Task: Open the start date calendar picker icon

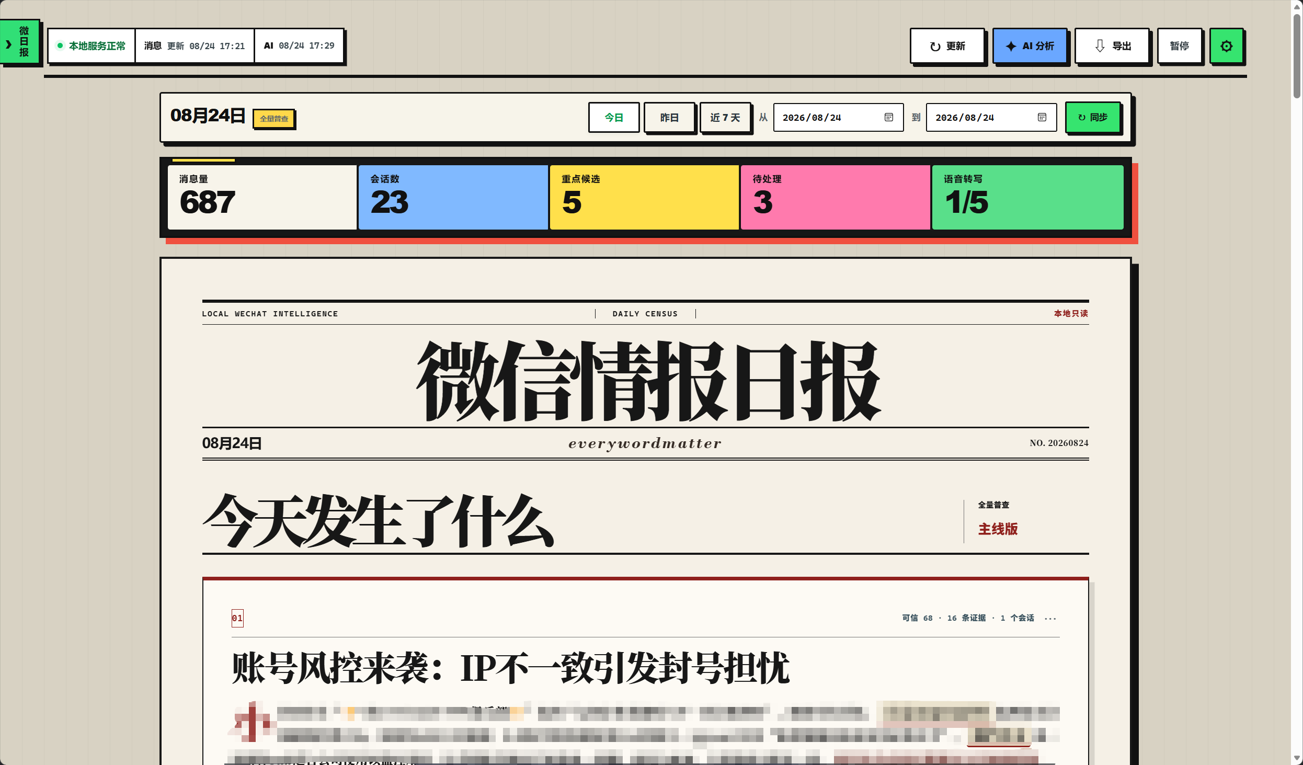Action: pyautogui.click(x=889, y=118)
